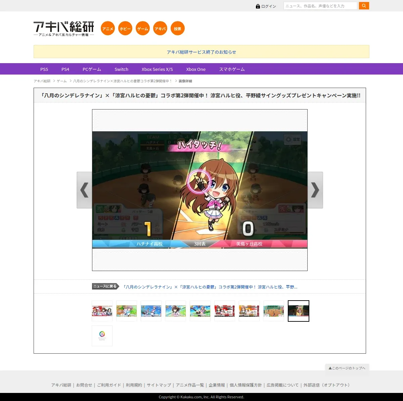Select the second gallery thumbnail
403x401 pixels.
click(x=127, y=311)
